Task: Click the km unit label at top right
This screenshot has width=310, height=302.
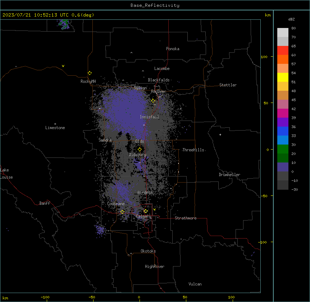Action: point(268,15)
